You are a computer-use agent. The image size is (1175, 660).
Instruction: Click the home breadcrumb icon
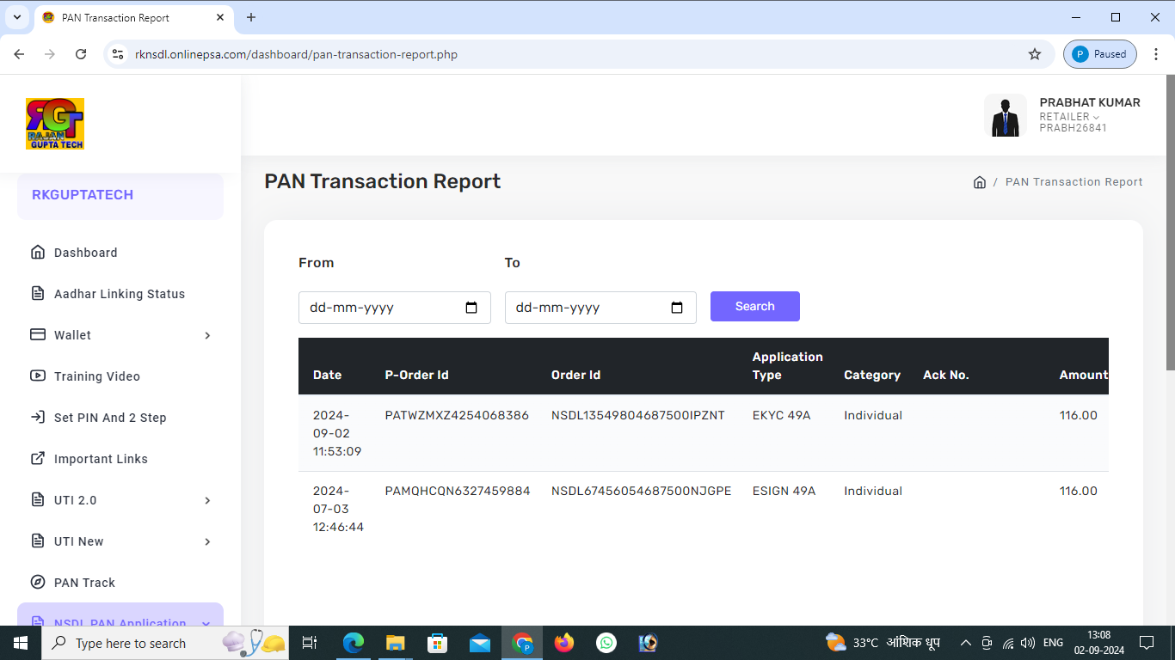(x=979, y=182)
